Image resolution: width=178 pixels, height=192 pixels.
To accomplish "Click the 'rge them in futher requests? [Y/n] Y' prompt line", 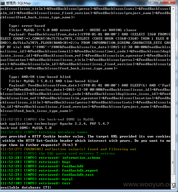I will 39,145.
